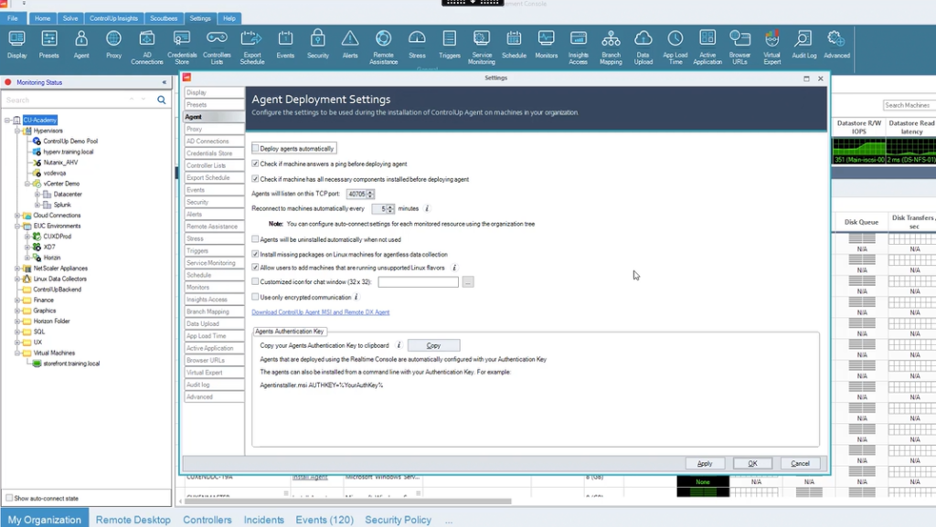Expand NetScaler Appliances tree node

click(x=17, y=269)
